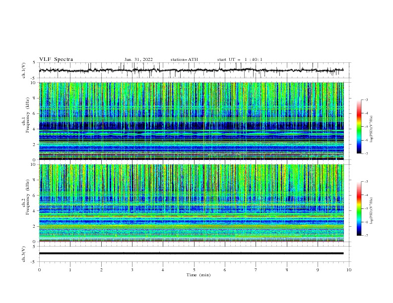The image size is (393, 303).
Task: Click the time axis tick label "9"
Action: coord(318,270)
